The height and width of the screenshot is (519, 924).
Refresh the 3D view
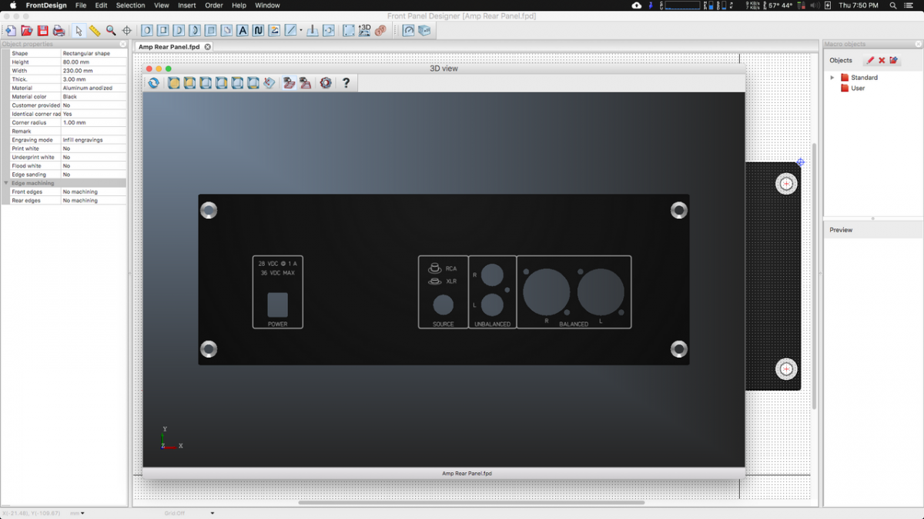pos(154,83)
